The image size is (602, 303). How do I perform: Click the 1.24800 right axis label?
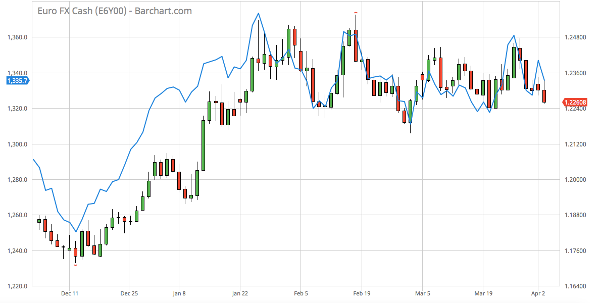click(575, 37)
